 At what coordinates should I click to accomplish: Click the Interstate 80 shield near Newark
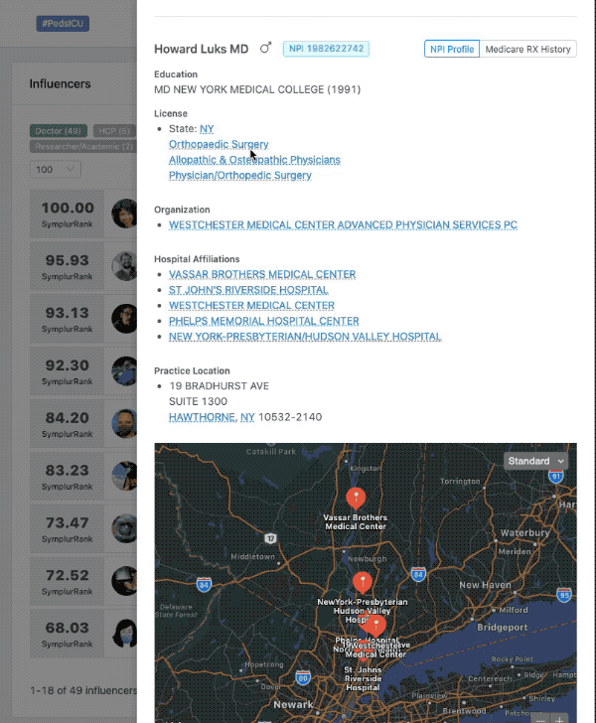[x=303, y=678]
